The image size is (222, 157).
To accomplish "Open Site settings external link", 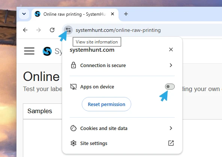I will (x=171, y=143).
